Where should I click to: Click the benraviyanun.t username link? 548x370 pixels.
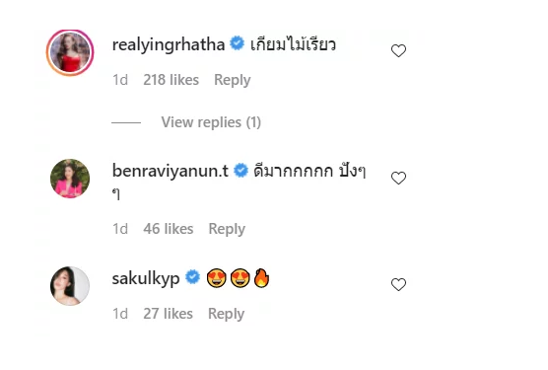tap(171, 171)
